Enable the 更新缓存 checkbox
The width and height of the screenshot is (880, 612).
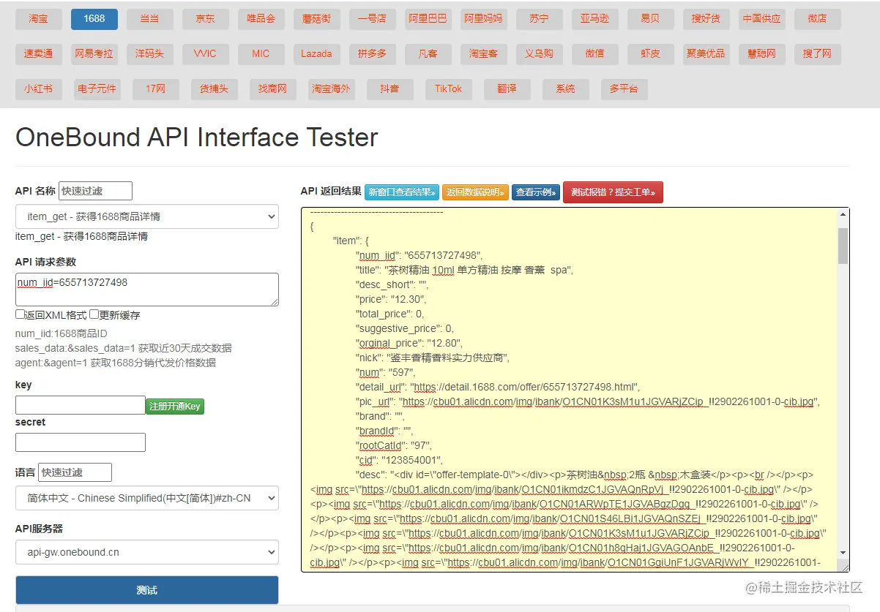click(94, 314)
